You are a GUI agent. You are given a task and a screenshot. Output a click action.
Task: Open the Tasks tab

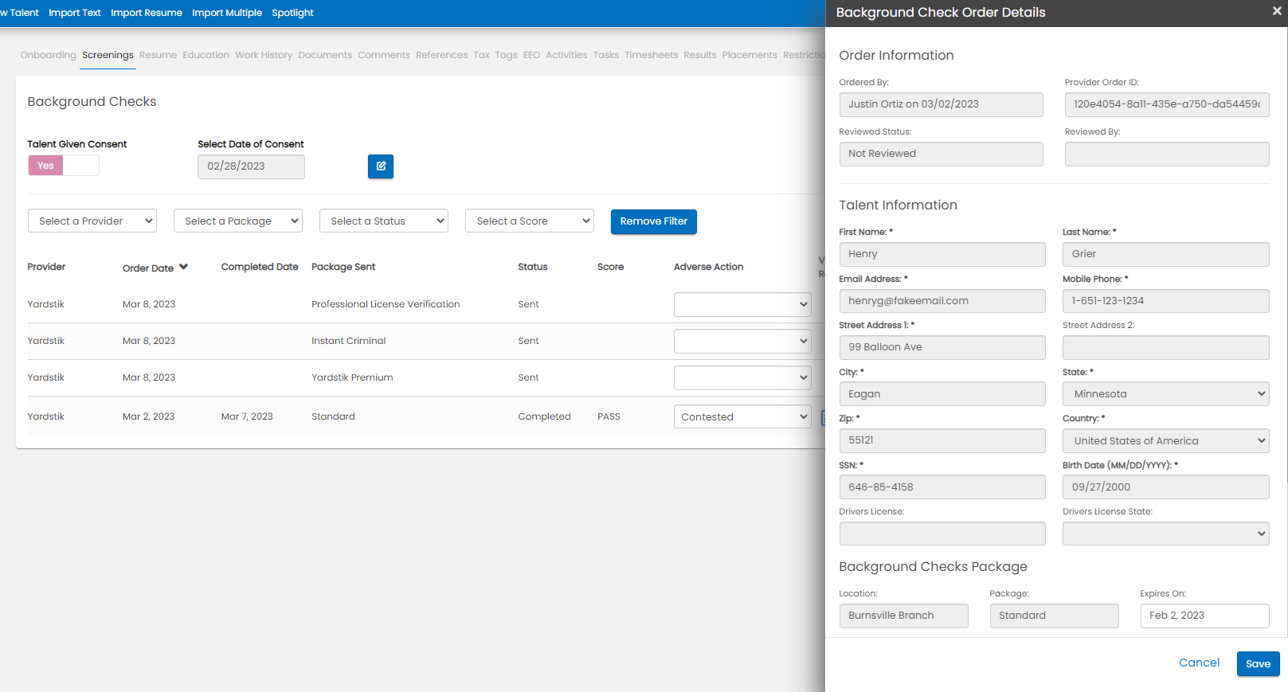pyautogui.click(x=605, y=55)
